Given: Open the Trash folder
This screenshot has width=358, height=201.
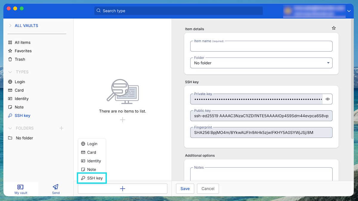Looking at the screenshot, I should click(x=20, y=59).
